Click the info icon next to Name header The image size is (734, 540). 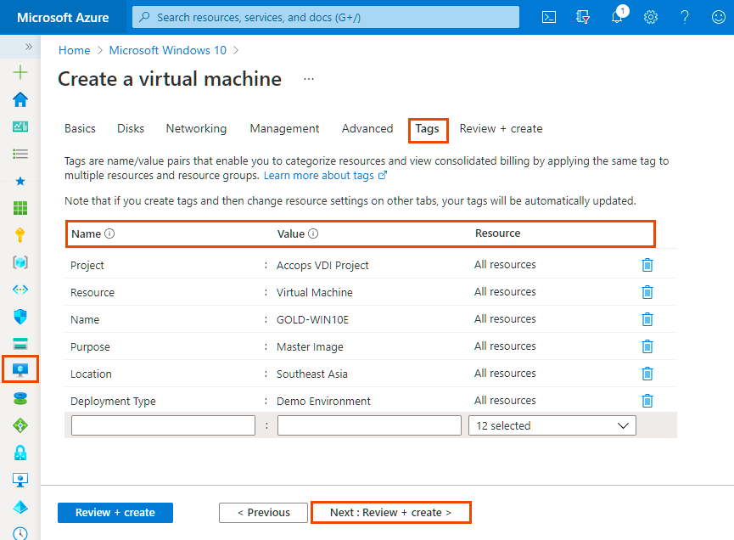[109, 233]
